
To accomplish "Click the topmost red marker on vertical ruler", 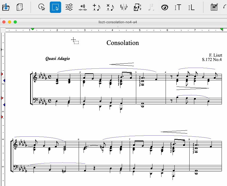I will click(x=2, y=74).
